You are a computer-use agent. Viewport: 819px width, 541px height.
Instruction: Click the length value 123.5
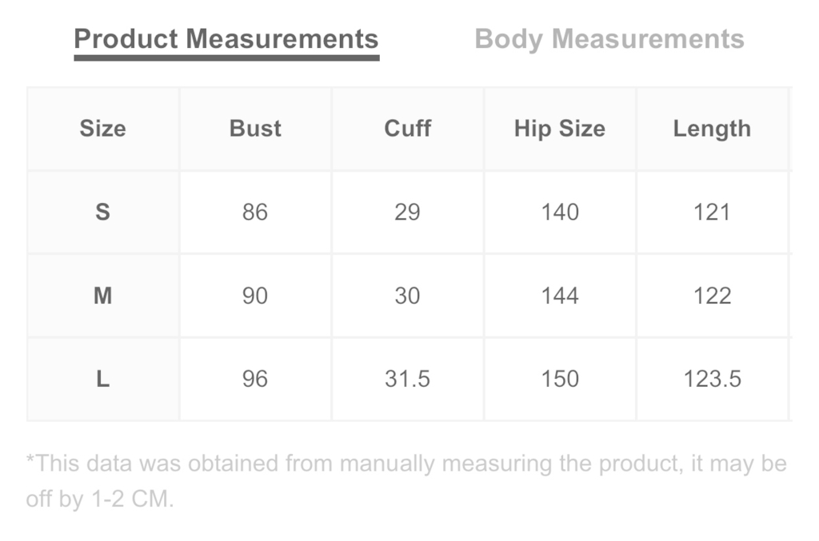point(713,379)
